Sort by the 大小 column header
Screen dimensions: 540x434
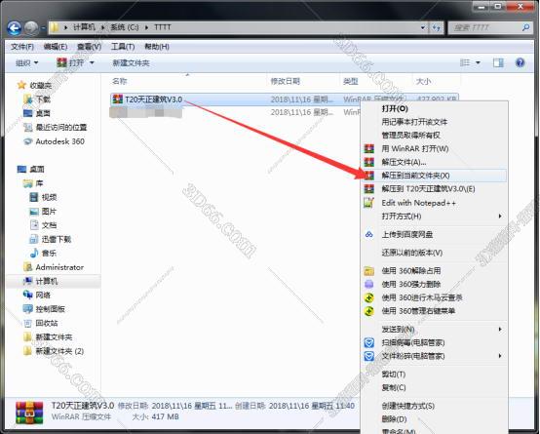[x=424, y=81]
